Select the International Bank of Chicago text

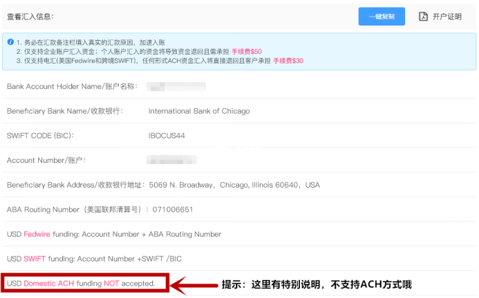tap(199, 111)
